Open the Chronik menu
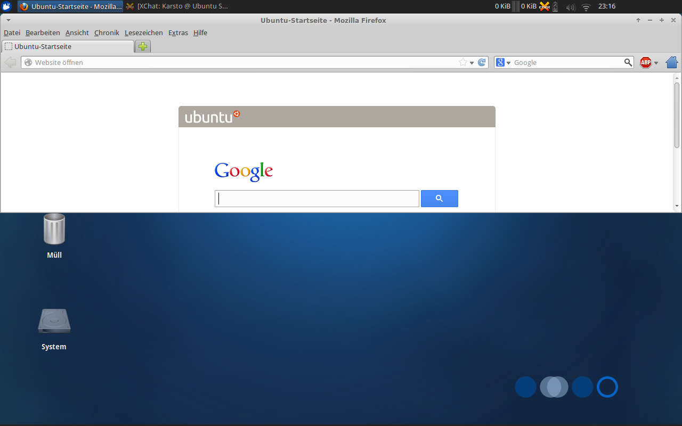Viewport: 682px width, 426px height. pyautogui.click(x=107, y=32)
